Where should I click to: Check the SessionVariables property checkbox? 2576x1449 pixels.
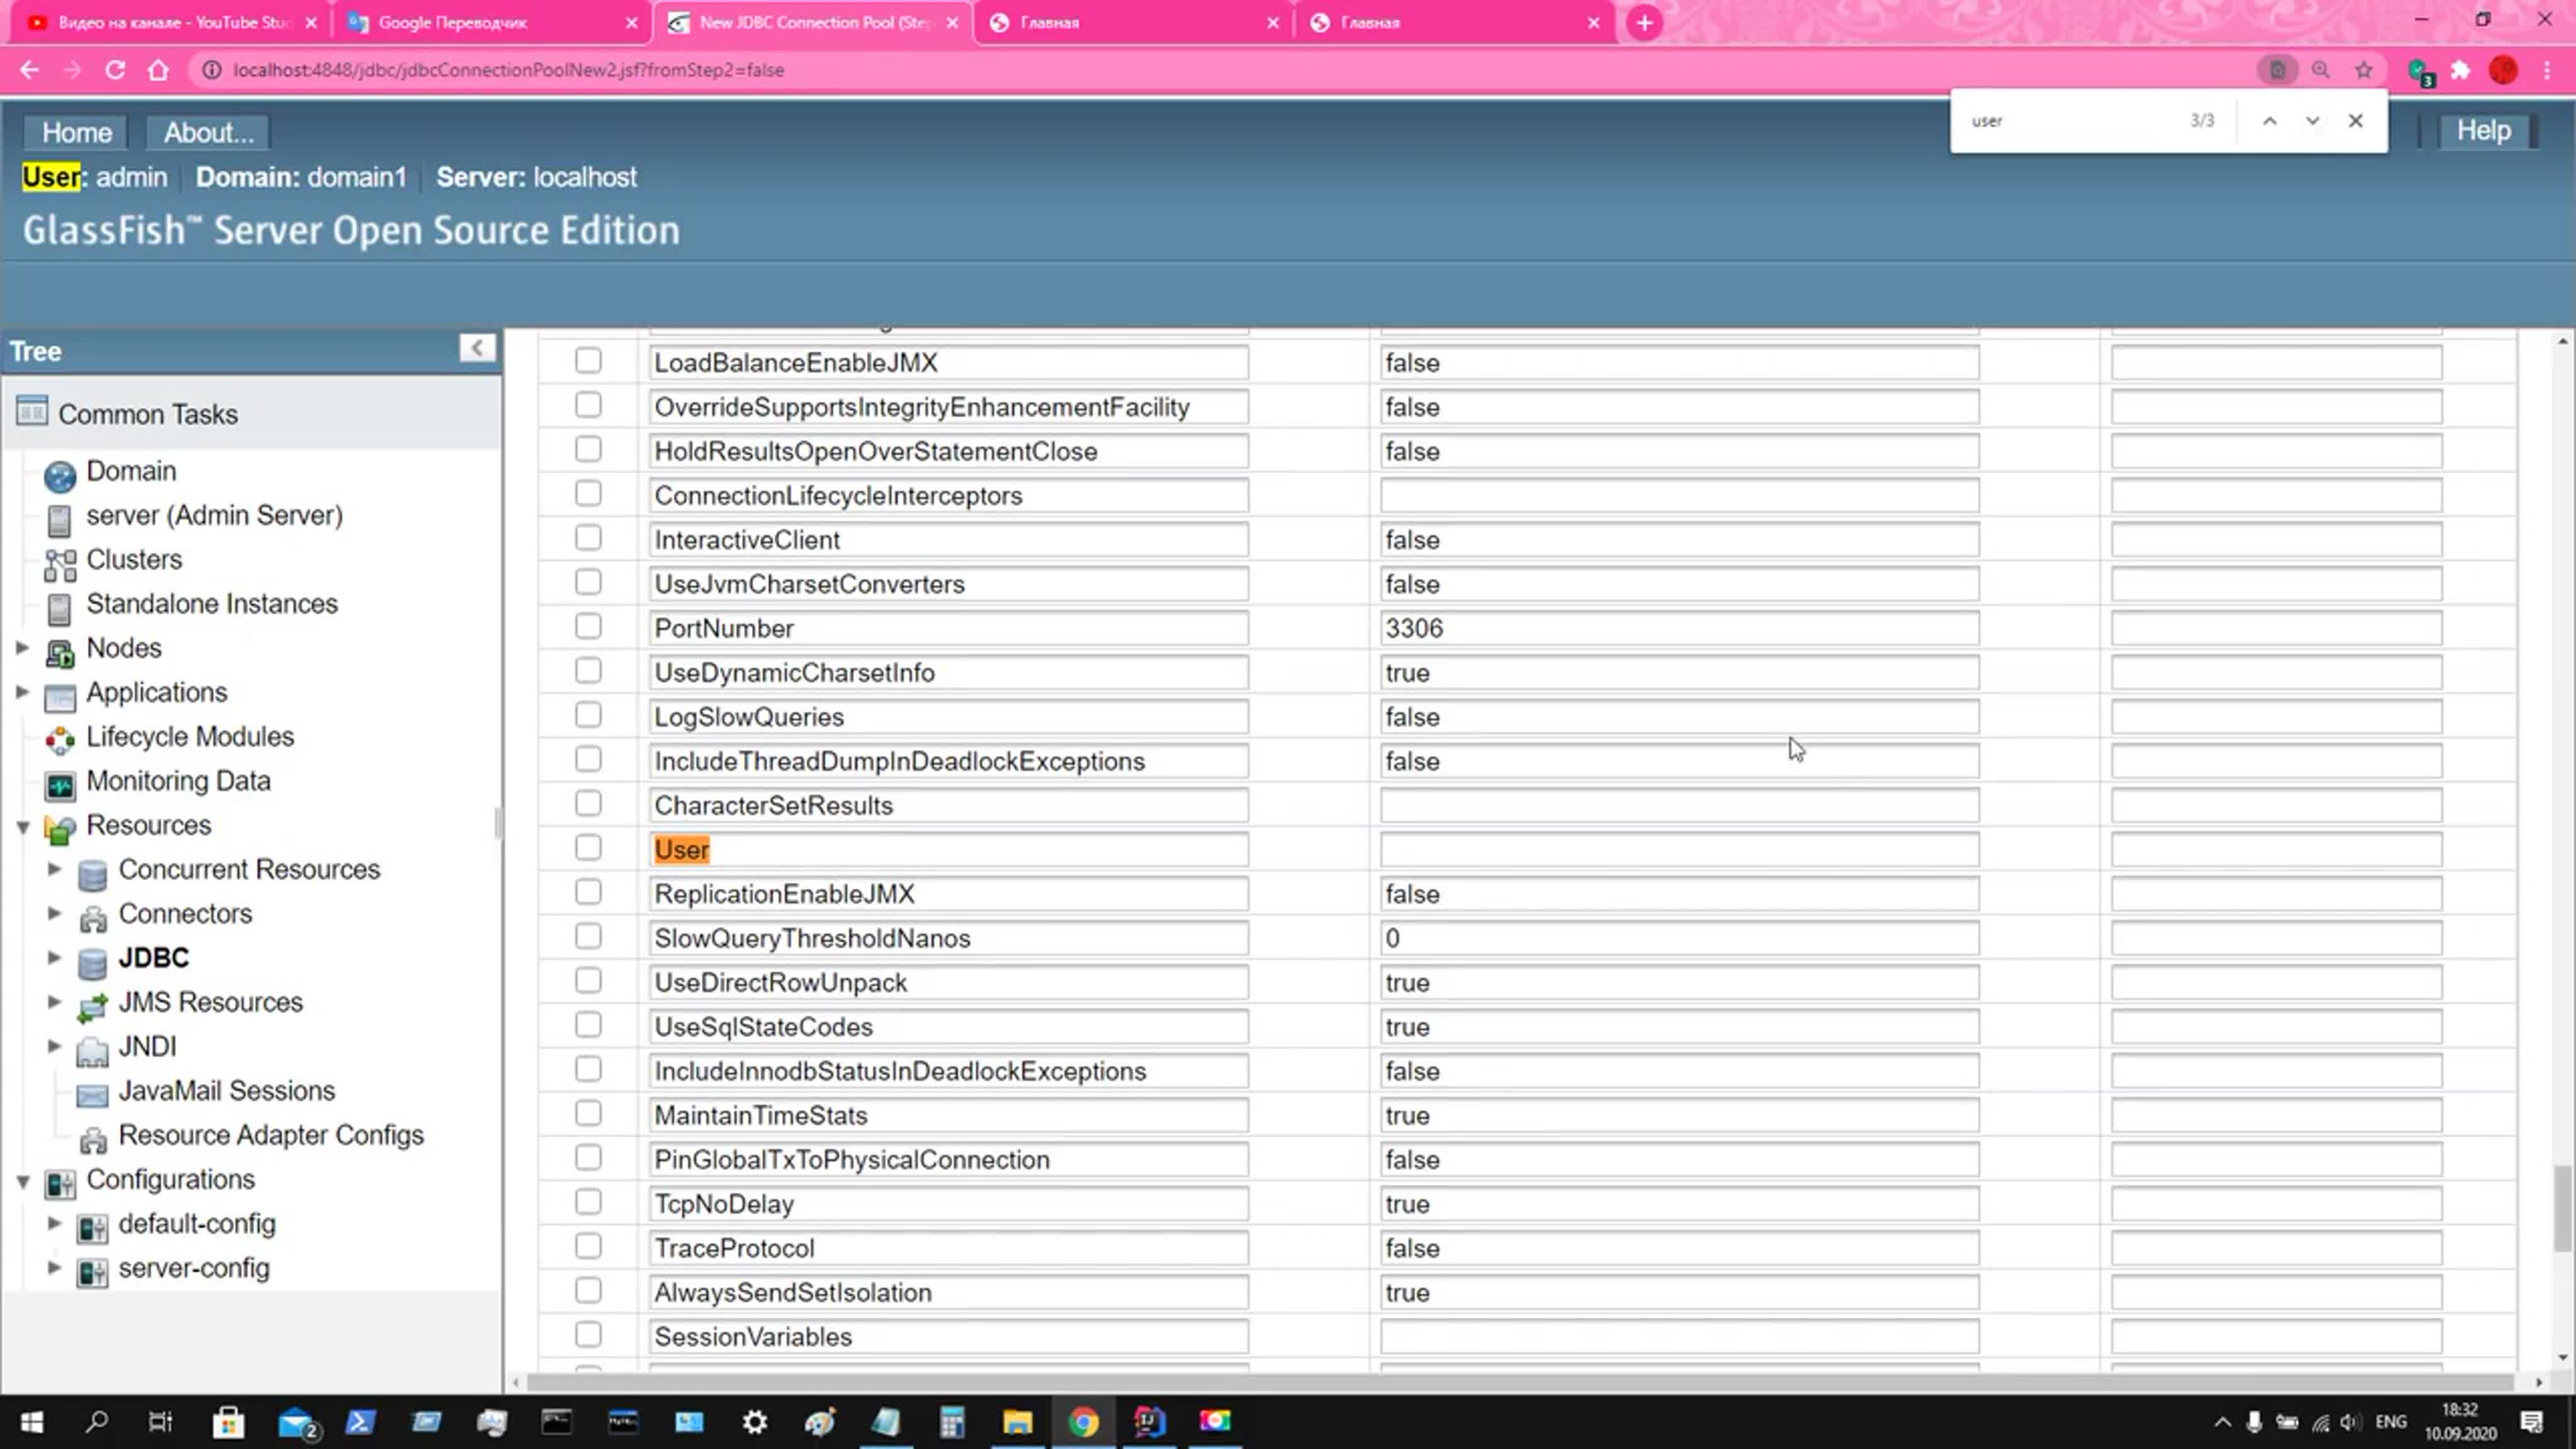pos(588,1335)
